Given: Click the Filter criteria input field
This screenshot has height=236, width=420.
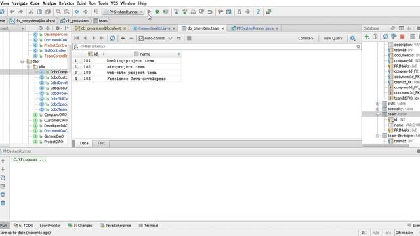Looking at the screenshot, I should click(x=217, y=47).
